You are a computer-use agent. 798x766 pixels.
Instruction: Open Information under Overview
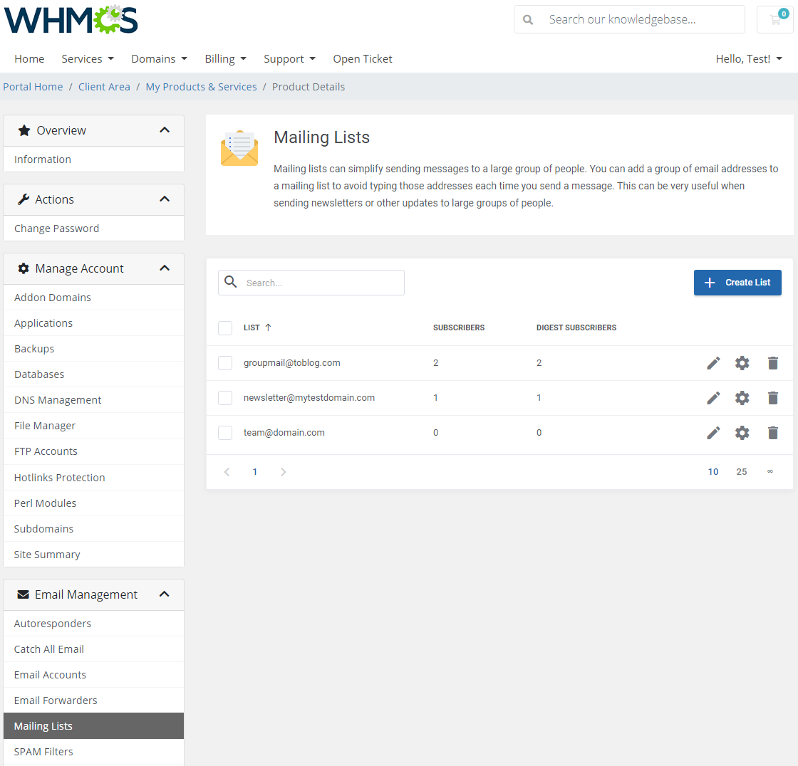(x=93, y=159)
